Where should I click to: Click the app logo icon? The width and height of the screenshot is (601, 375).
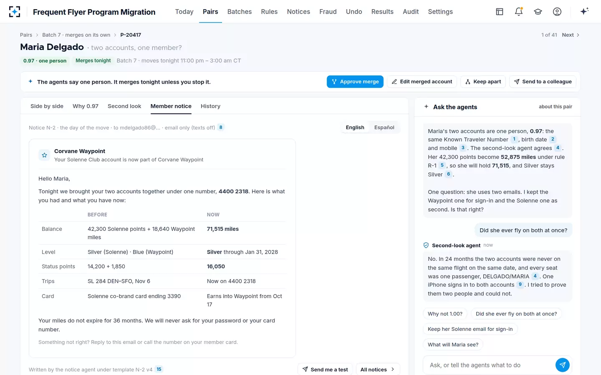pyautogui.click(x=15, y=12)
